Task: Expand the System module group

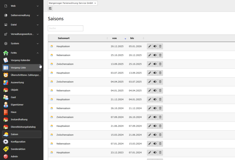Action: point(22,44)
